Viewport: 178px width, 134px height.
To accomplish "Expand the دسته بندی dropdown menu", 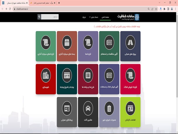I will click(94, 17).
